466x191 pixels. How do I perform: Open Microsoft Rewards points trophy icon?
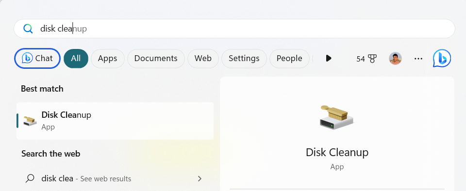(372, 59)
